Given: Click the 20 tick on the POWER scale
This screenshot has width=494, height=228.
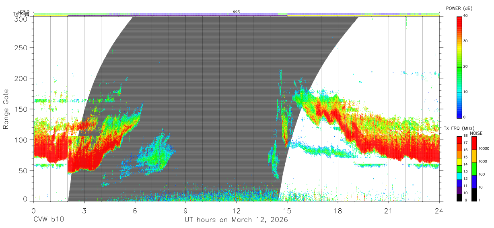Looking at the screenshot, I should pyautogui.click(x=466, y=66).
